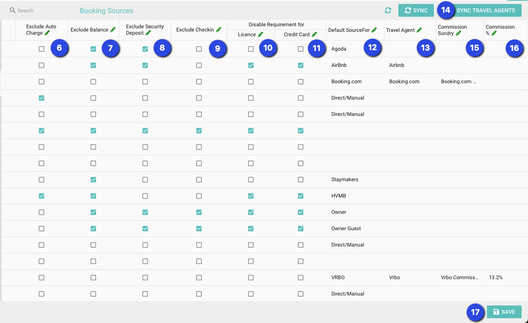Click the pencil icon next to Exclude Security Deposit
528x323 pixels.
148,33
